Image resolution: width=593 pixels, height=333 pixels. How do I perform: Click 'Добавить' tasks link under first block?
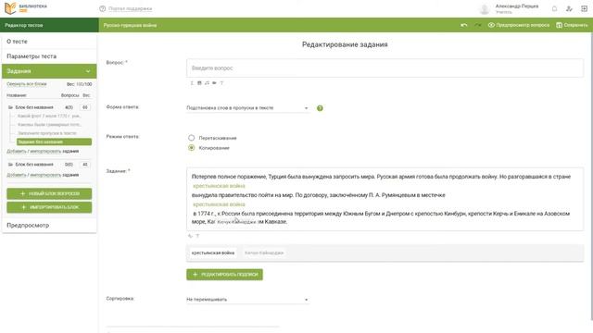[x=17, y=151]
